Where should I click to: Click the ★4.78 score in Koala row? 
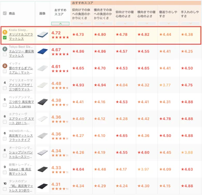click(x=122, y=35)
